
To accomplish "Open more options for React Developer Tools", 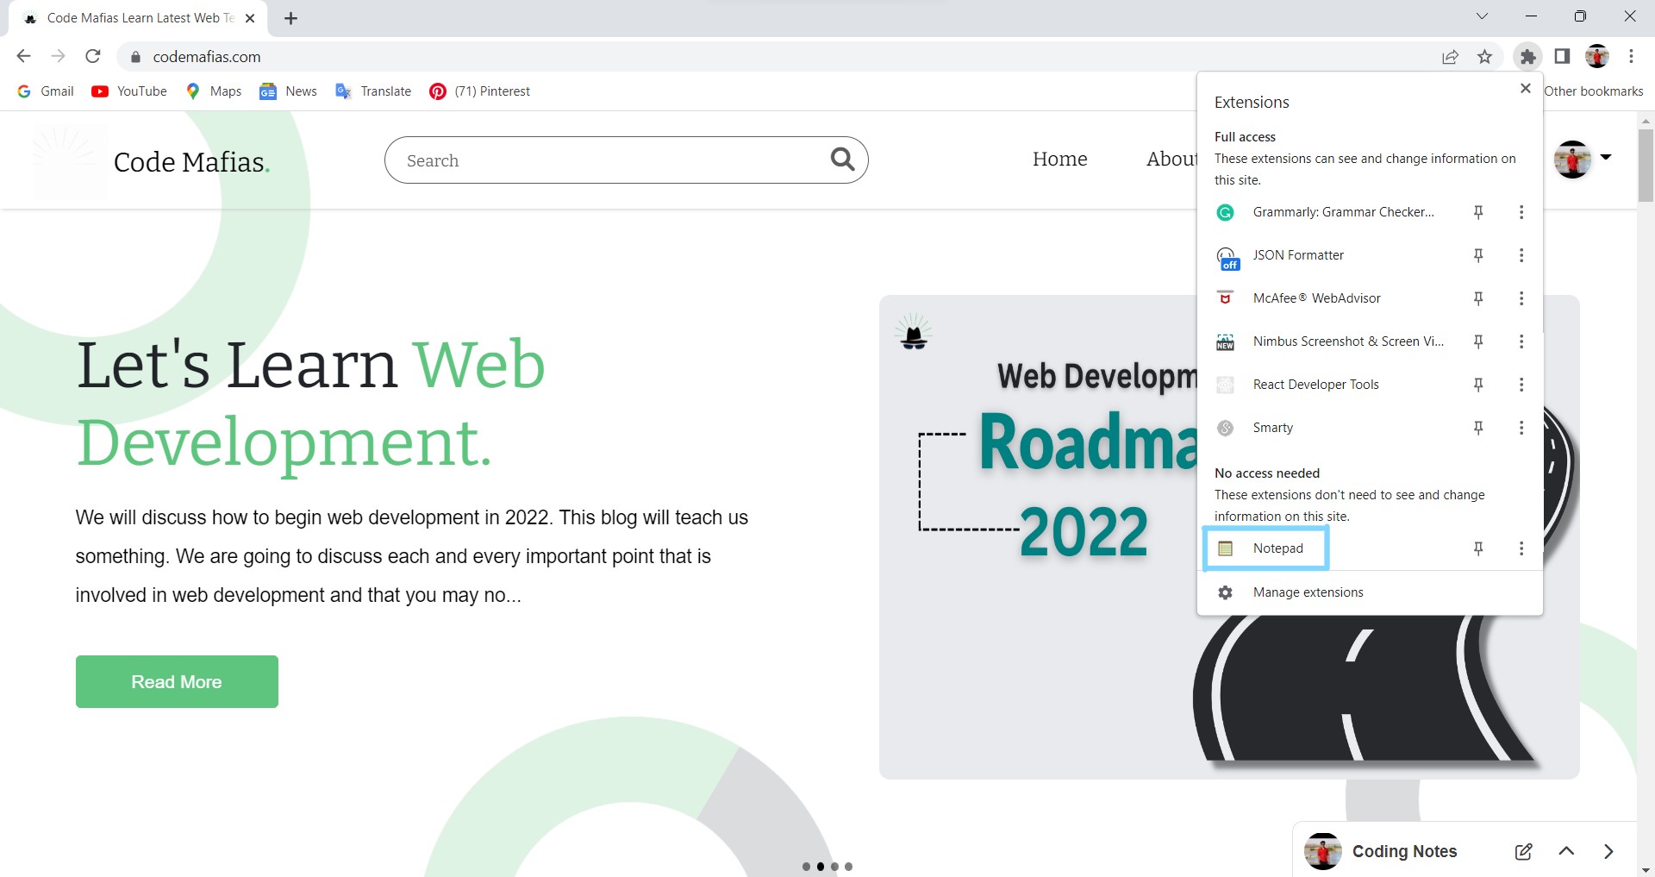I will point(1521,385).
